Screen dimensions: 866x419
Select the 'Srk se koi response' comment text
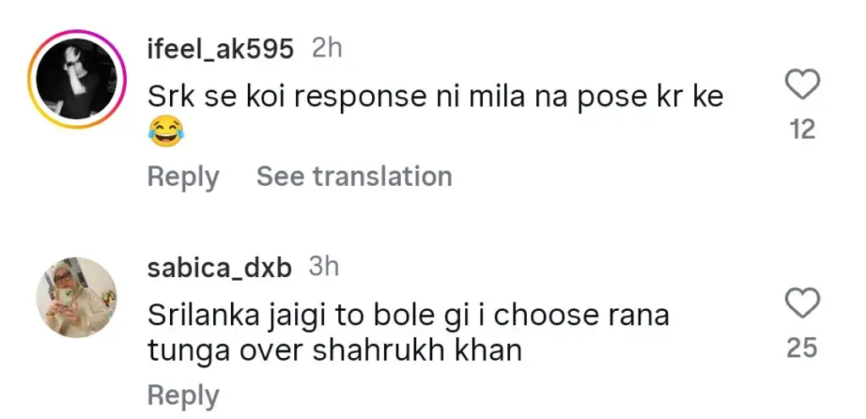tap(435, 97)
